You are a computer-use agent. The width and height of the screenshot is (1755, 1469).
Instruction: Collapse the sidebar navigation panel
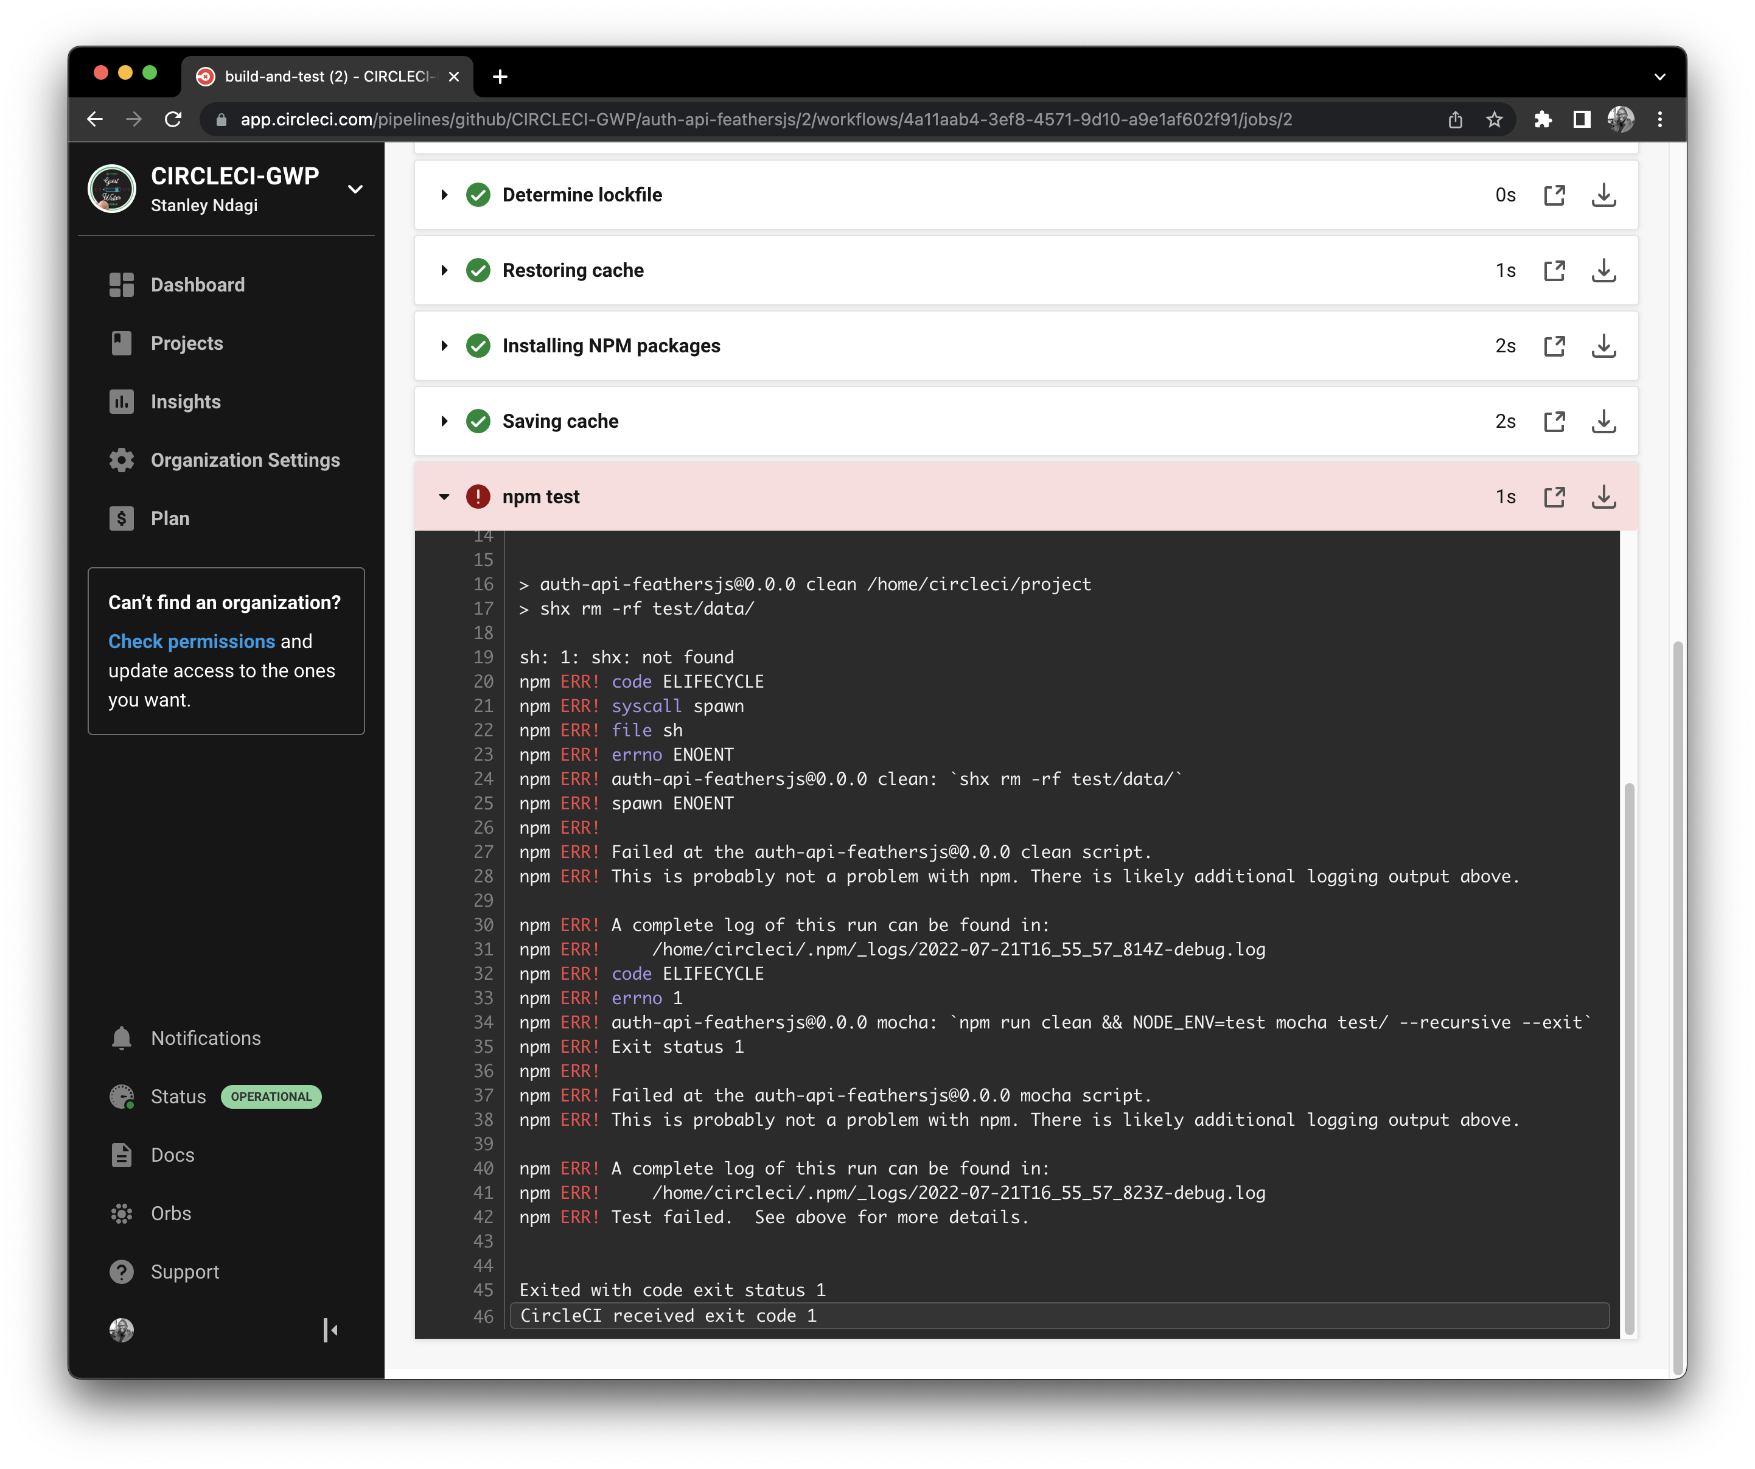[x=330, y=1330]
